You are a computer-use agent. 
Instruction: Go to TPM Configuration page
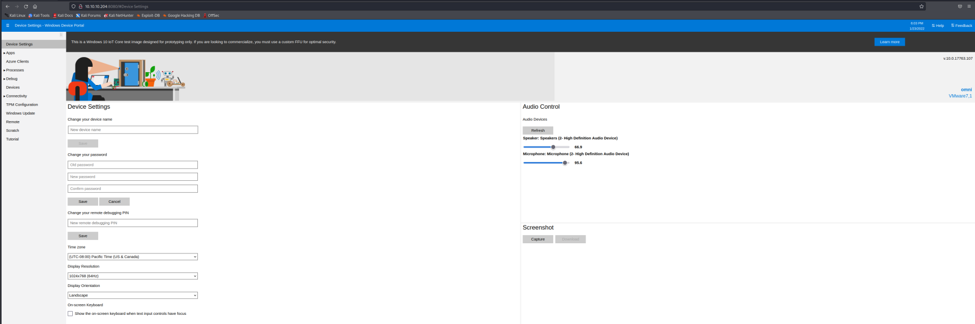click(x=22, y=104)
